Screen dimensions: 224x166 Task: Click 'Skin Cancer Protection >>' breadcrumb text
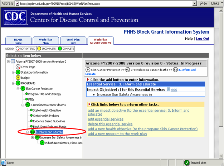point(108,70)
